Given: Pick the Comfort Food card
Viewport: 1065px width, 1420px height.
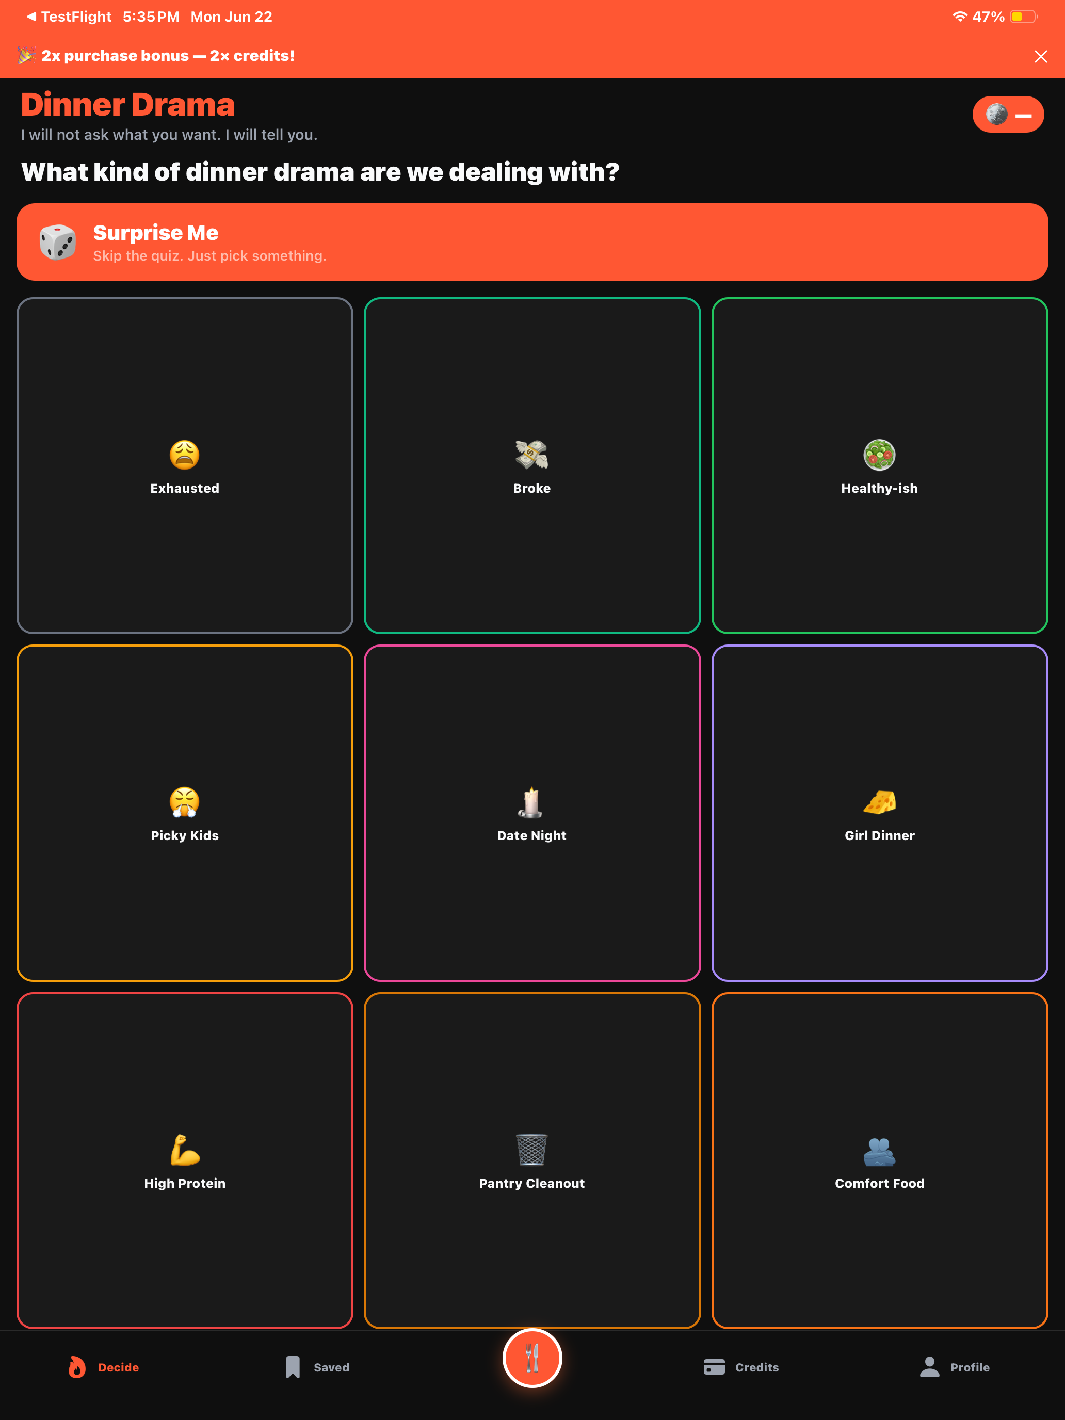Looking at the screenshot, I should coord(879,1160).
